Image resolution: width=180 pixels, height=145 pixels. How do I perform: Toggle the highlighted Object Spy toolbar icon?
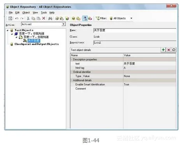85,18
